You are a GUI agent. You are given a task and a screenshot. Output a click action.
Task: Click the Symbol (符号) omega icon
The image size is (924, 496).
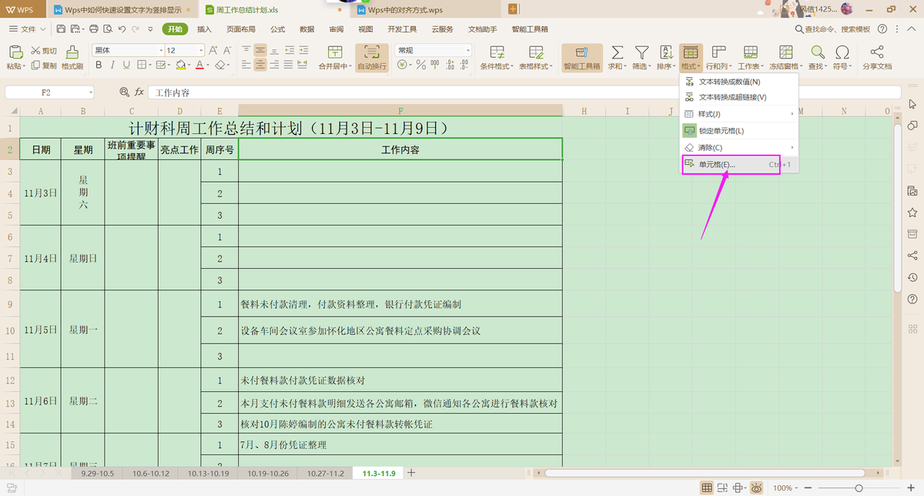pos(842,52)
